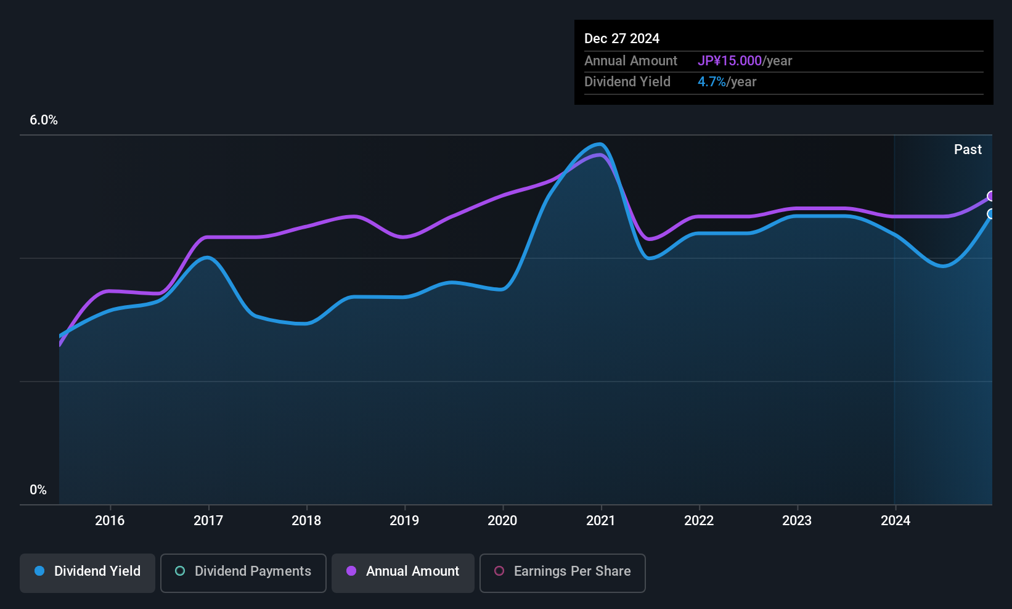Click the 2016 x-axis label
Viewport: 1012px width, 609px height.
(x=110, y=520)
